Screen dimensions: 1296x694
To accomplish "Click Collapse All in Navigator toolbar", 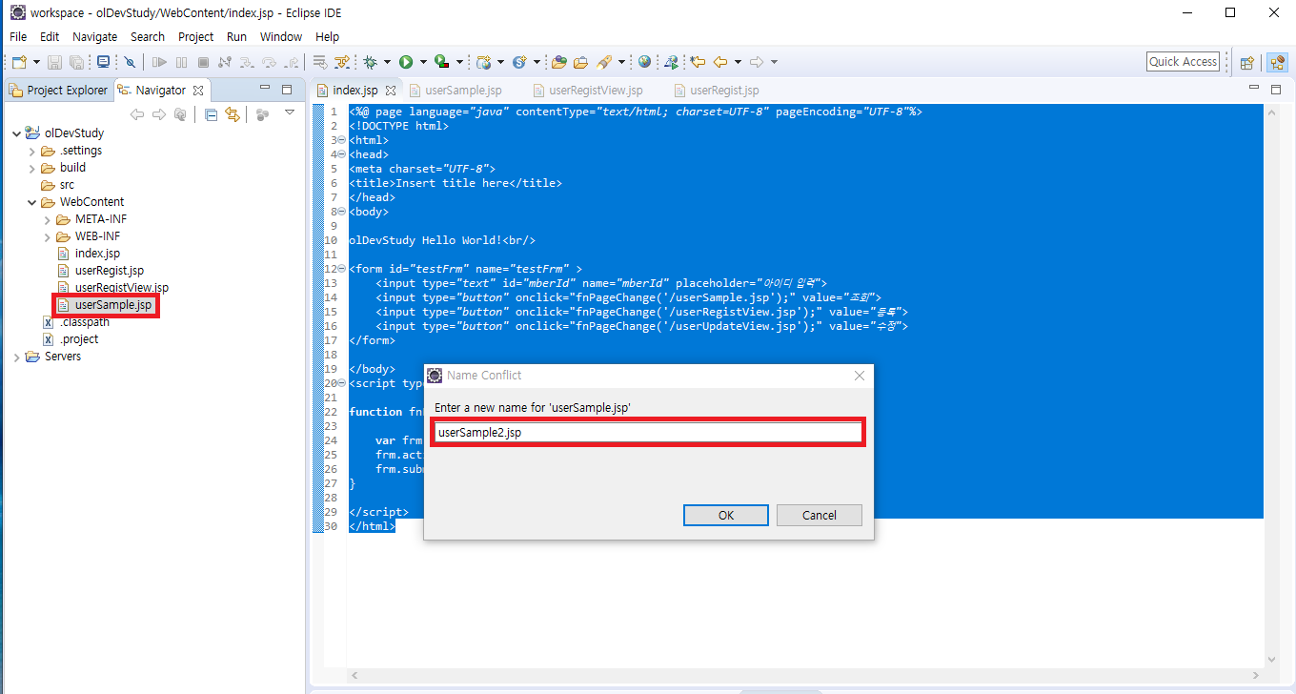I will 211,114.
